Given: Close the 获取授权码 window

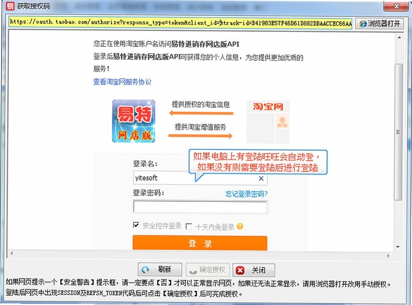Looking at the screenshot, I should (x=396, y=6).
